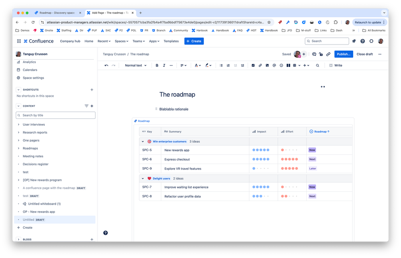
Task: Open the text color picker
Action: coord(197,65)
